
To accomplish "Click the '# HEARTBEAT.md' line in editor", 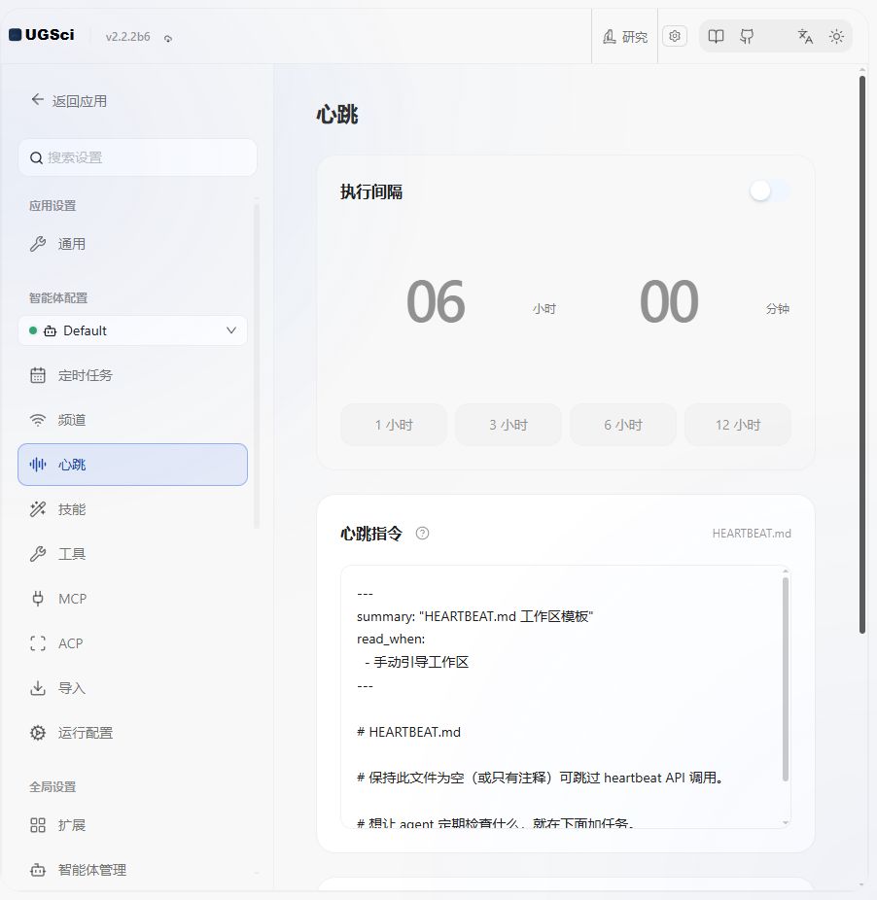I will (x=409, y=732).
